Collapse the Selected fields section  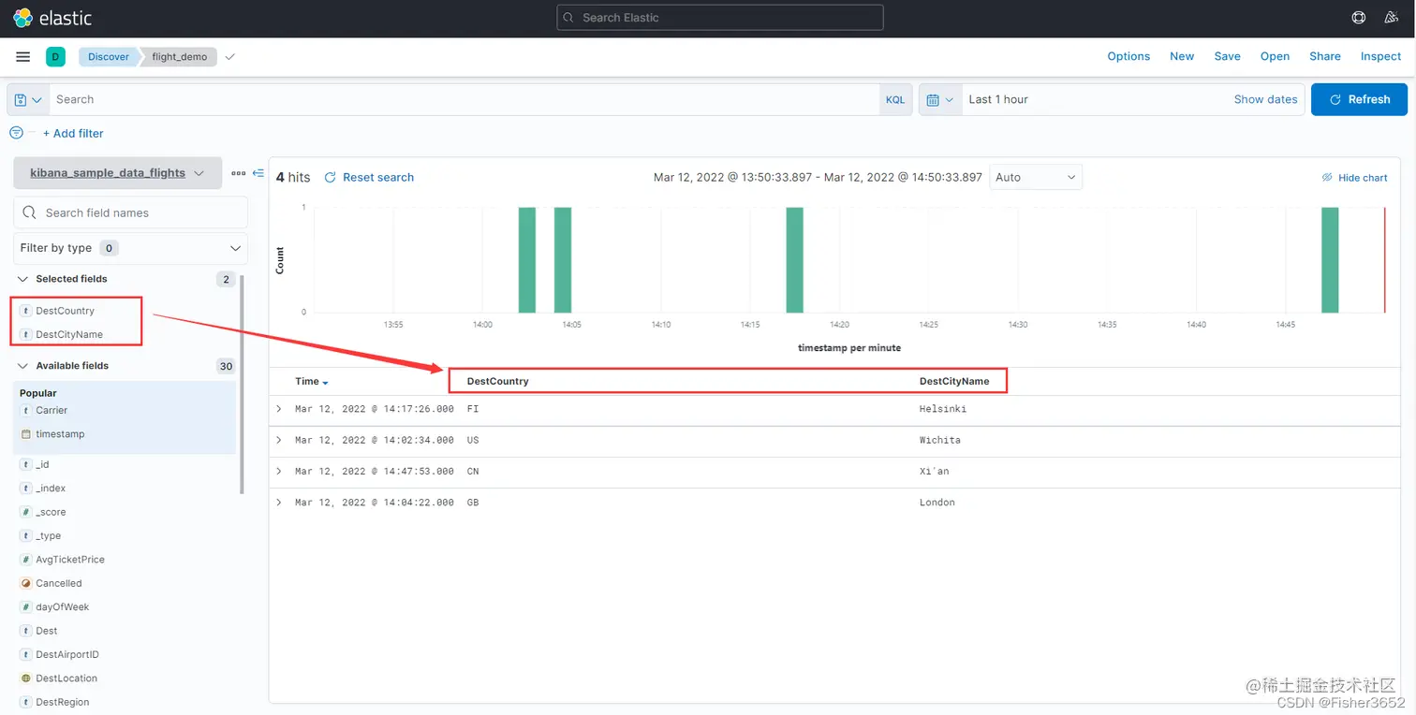[23, 279]
